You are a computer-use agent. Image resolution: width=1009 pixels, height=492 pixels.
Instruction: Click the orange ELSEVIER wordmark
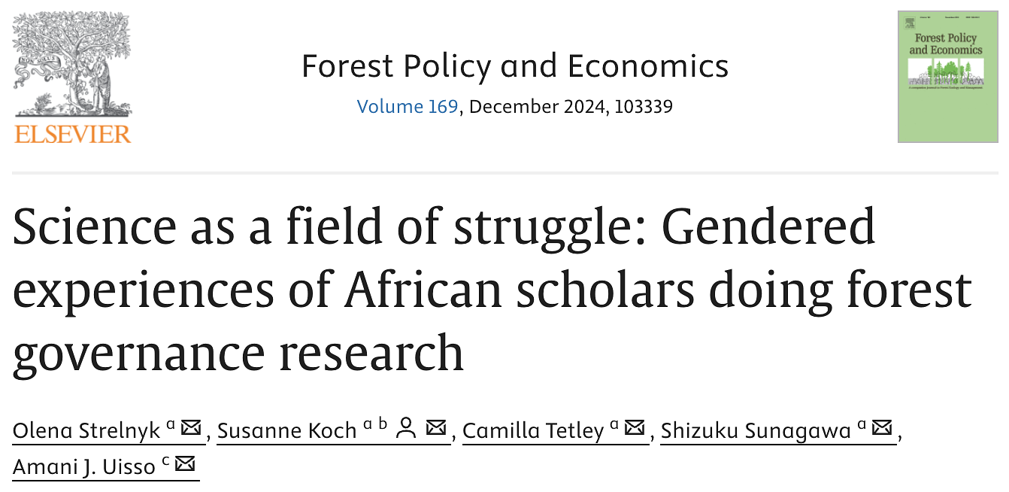72,134
